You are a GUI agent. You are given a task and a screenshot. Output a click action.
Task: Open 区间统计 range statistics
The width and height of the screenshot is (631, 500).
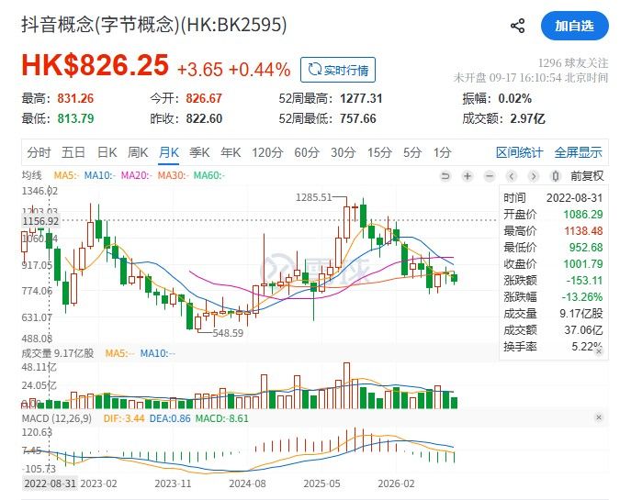(519, 152)
